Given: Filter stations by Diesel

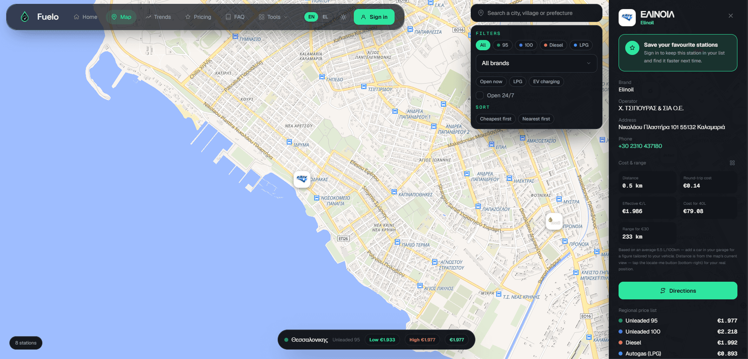Looking at the screenshot, I should 553,45.
